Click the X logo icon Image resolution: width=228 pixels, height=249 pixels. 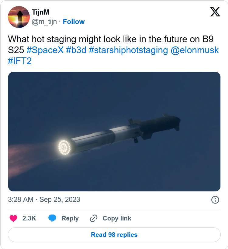[215, 12]
